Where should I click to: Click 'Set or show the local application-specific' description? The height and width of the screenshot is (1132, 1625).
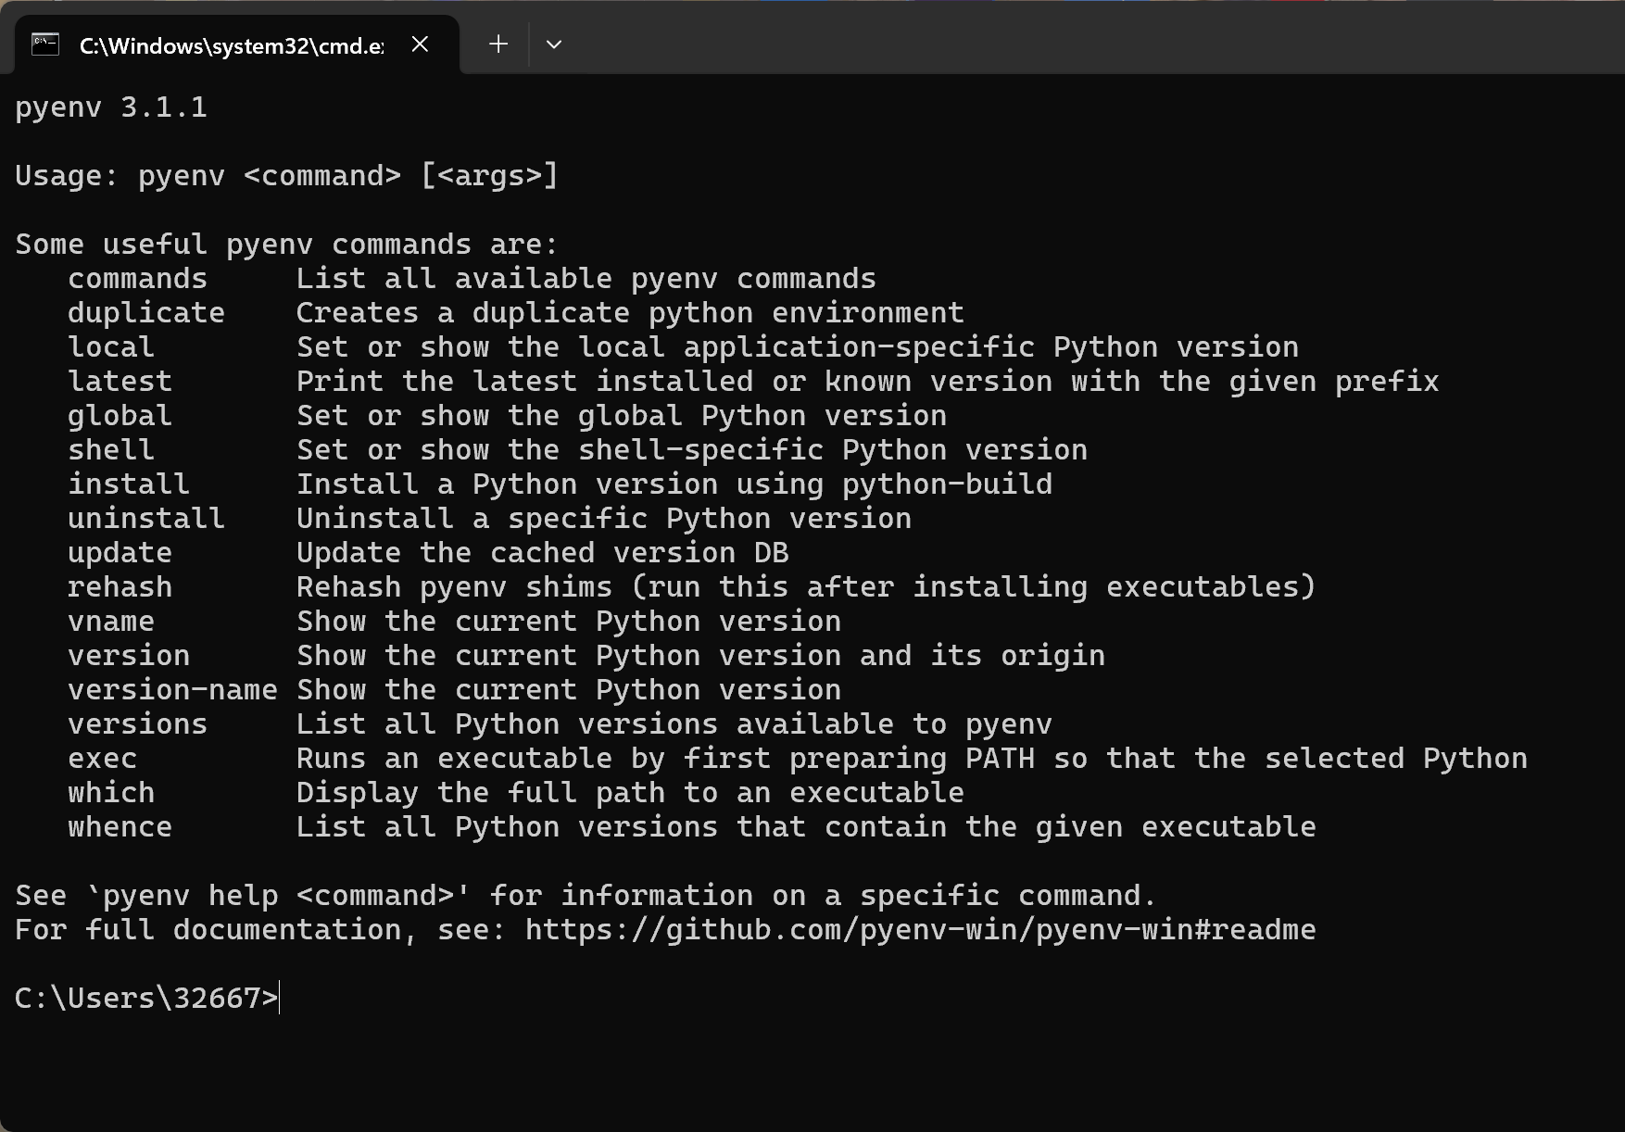point(798,347)
